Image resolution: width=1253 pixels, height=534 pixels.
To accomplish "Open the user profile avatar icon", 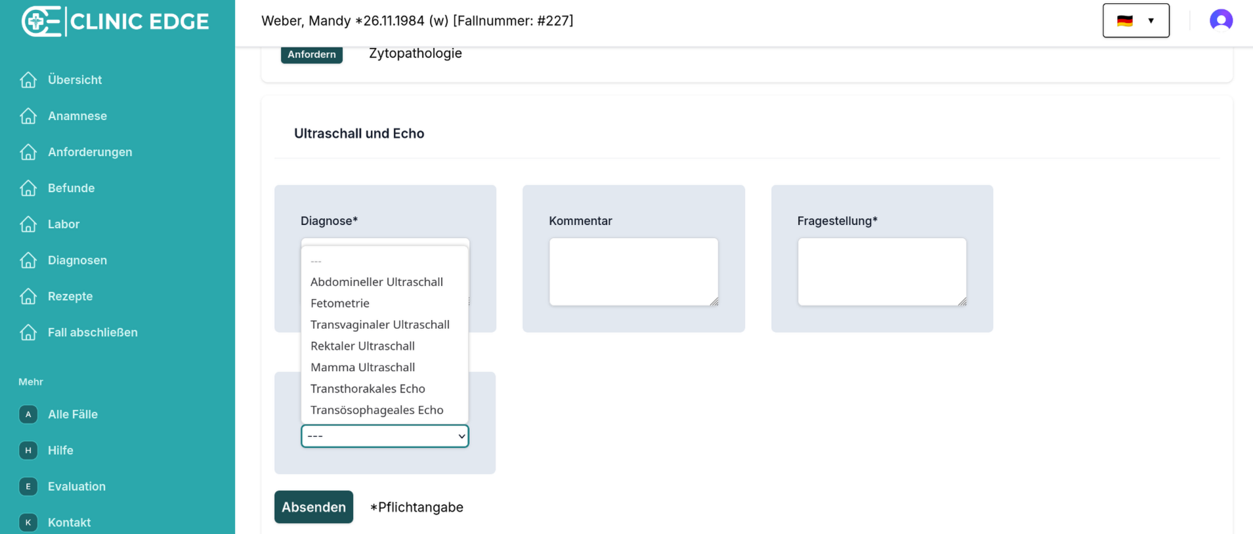I will click(1221, 20).
